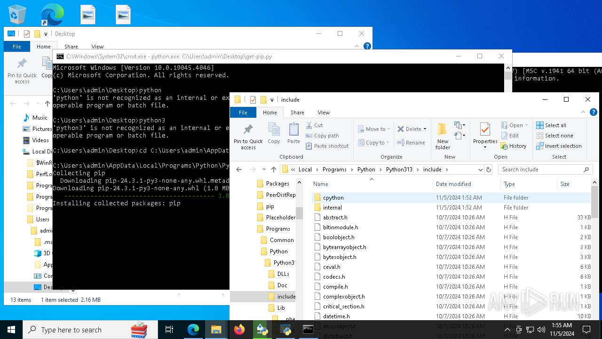
Task: Switch to Share tab in include window
Action: click(x=297, y=113)
